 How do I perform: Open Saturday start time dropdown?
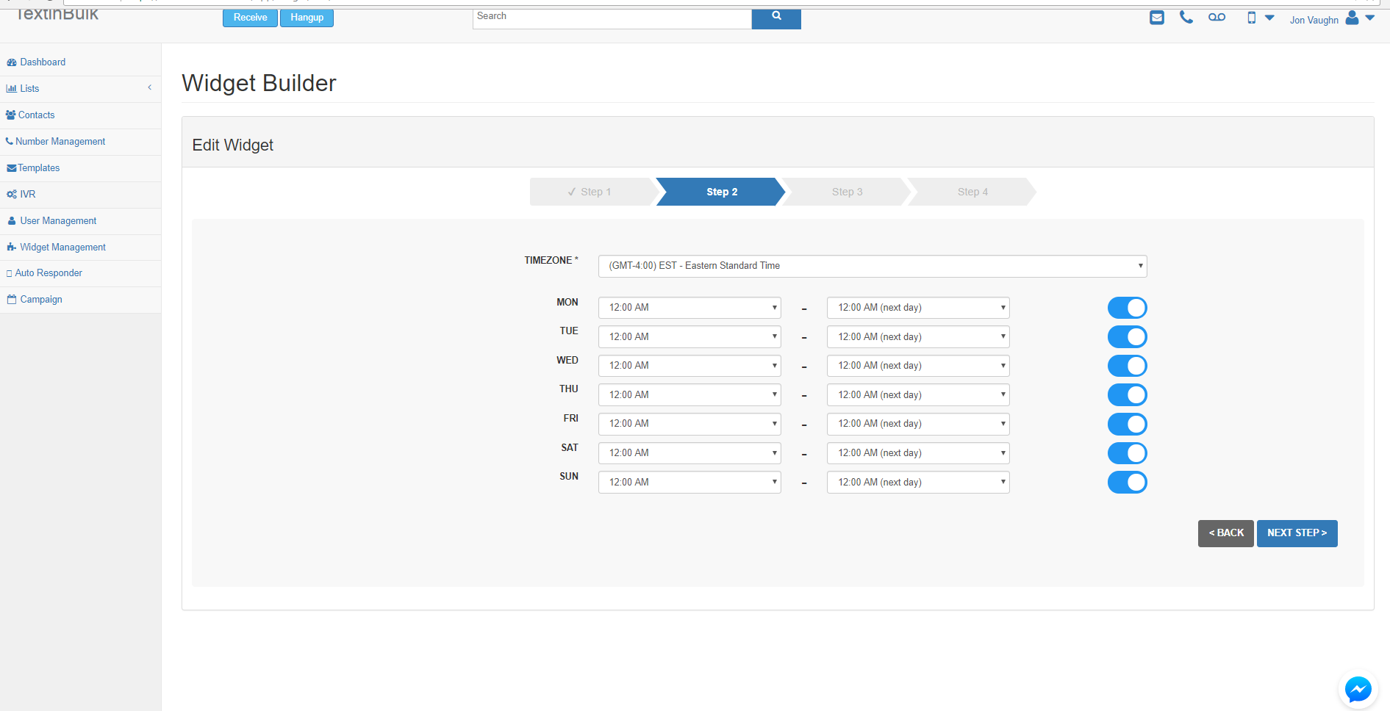point(689,453)
